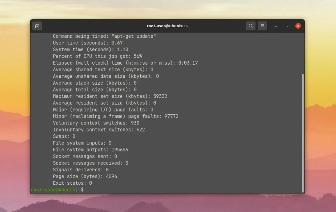The height and width of the screenshot is (212, 336).
Task: Click the orange close window icon
Action: tap(298, 26)
